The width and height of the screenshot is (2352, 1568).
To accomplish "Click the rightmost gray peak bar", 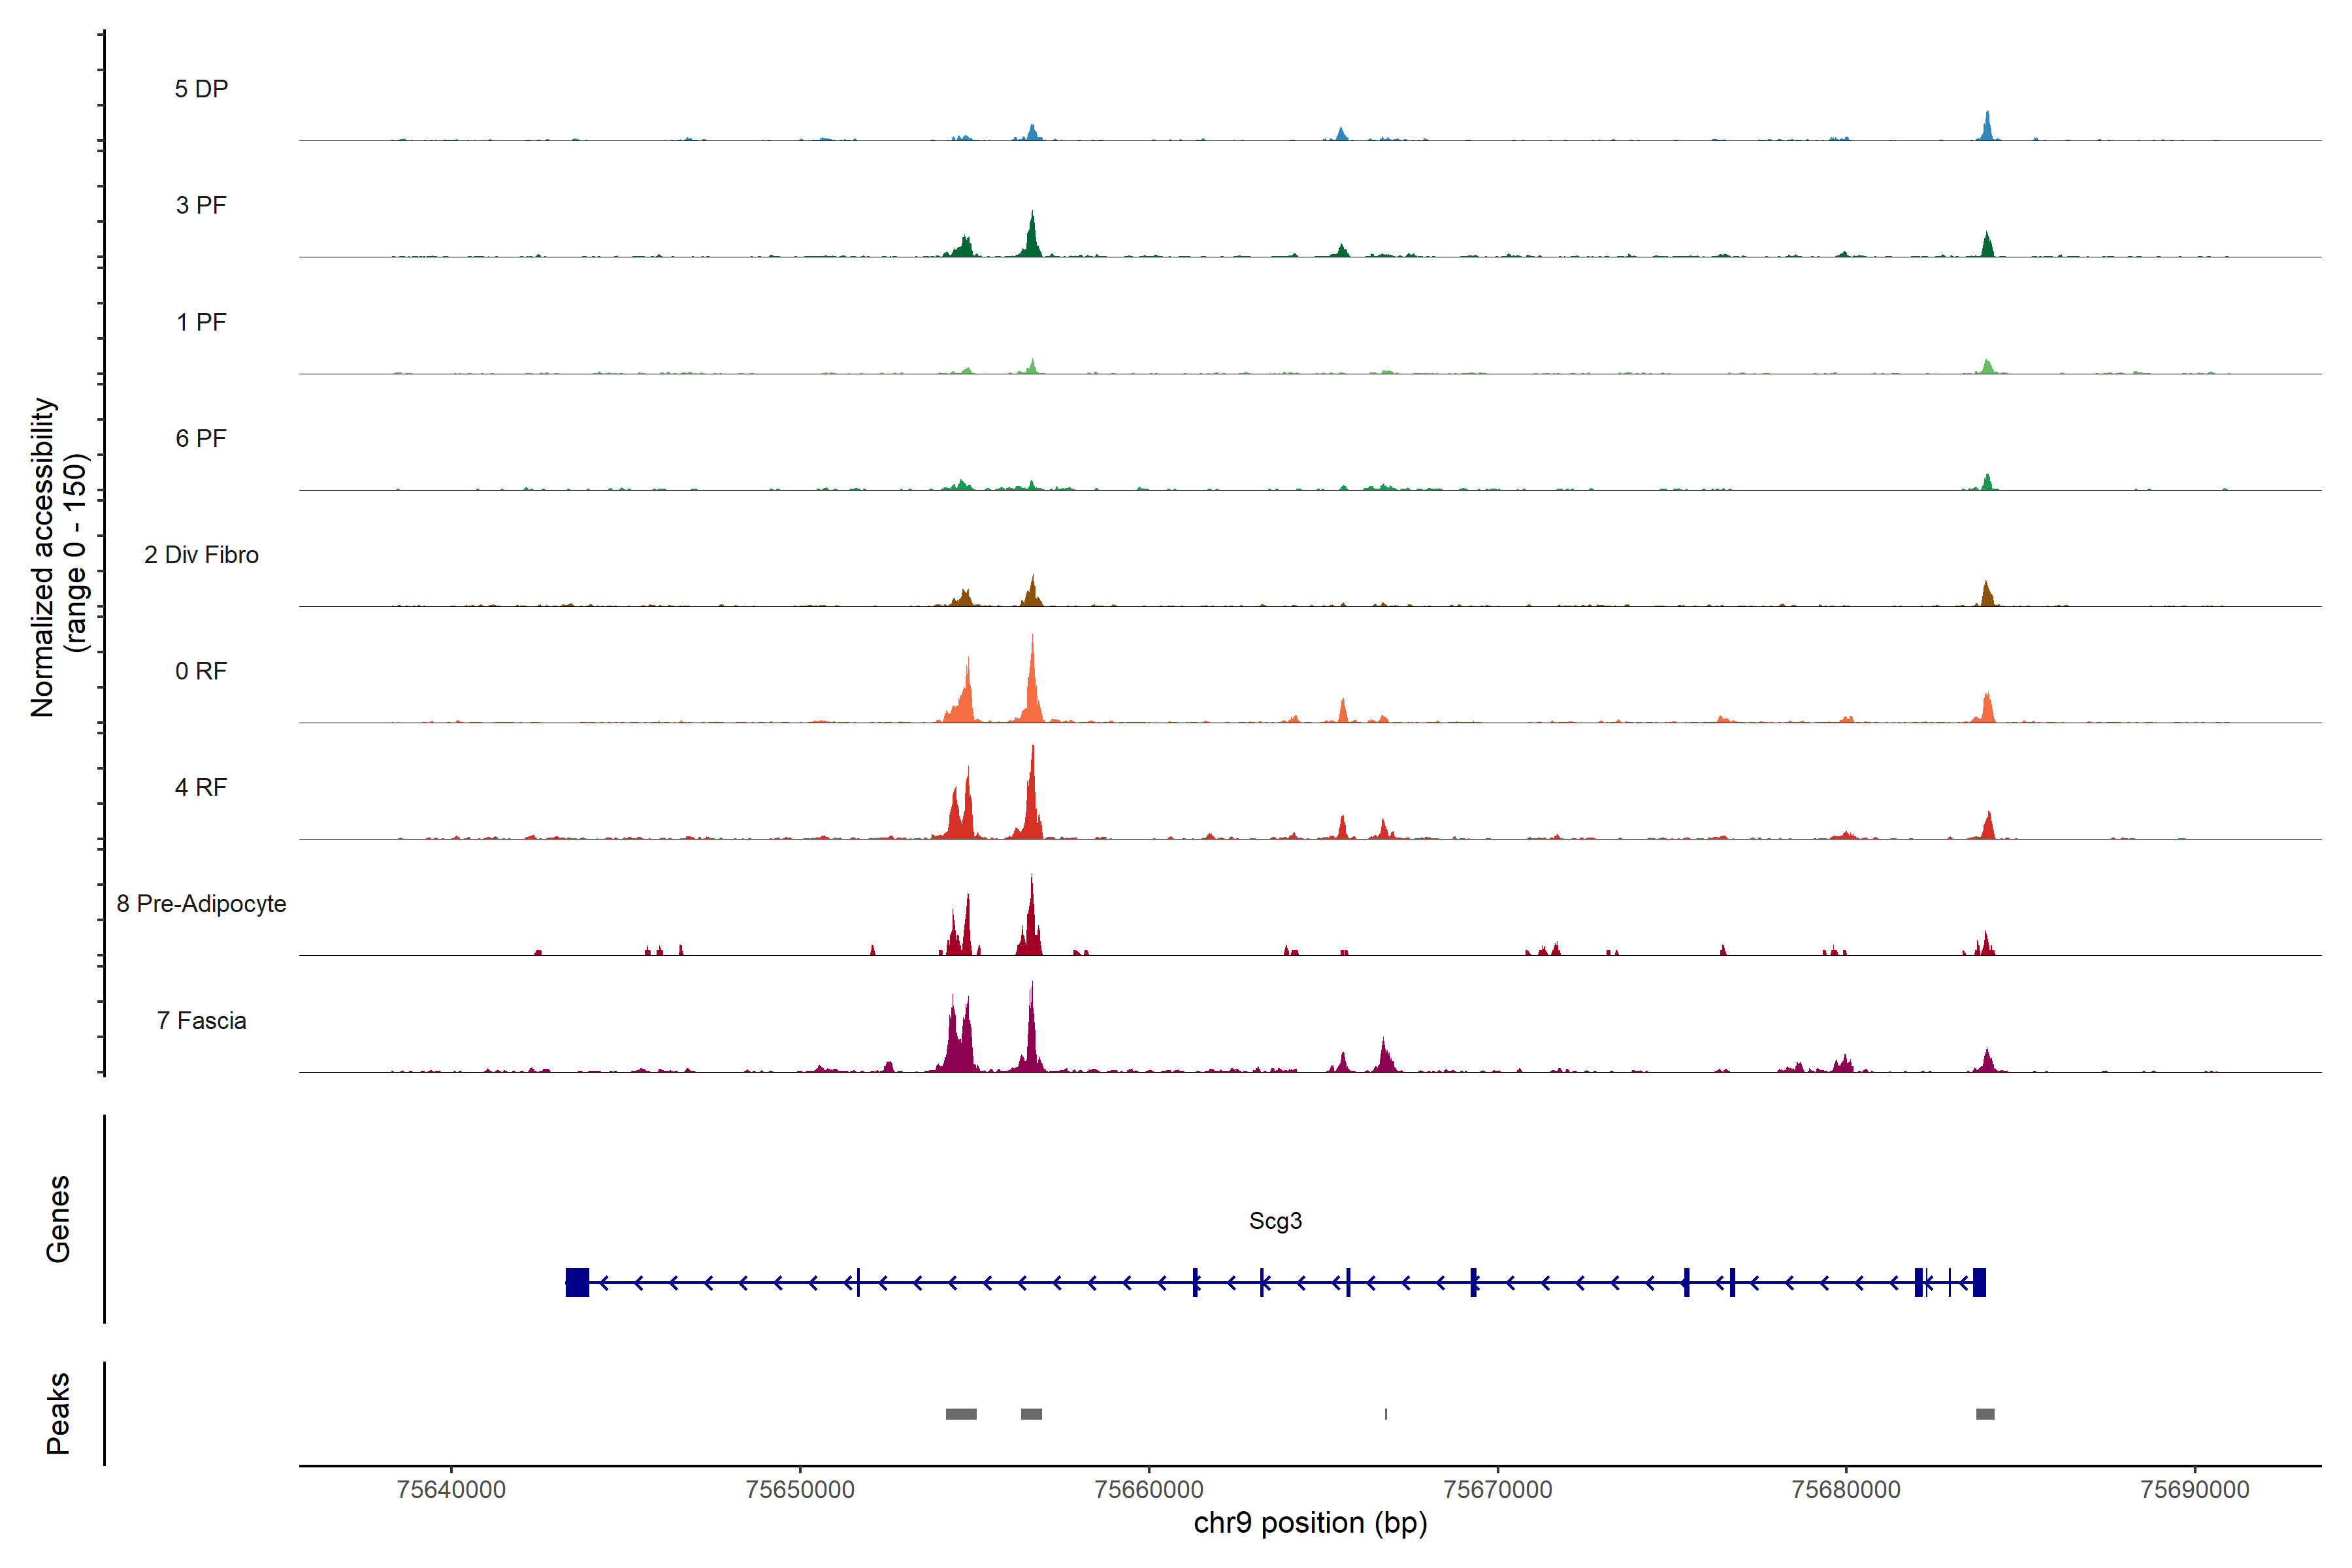I will 1985,1414.
